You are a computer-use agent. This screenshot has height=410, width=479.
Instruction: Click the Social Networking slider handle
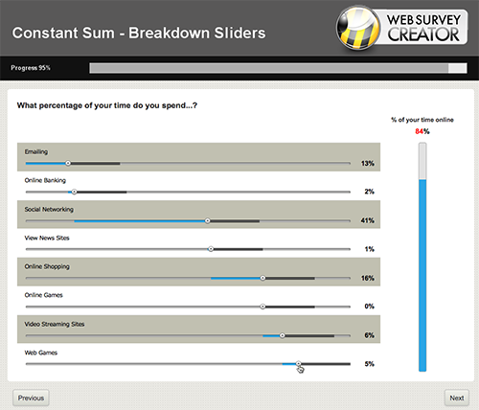208,220
